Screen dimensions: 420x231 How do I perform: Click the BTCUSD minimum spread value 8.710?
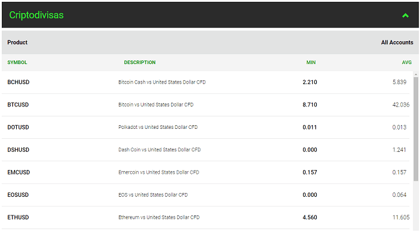tap(310, 105)
